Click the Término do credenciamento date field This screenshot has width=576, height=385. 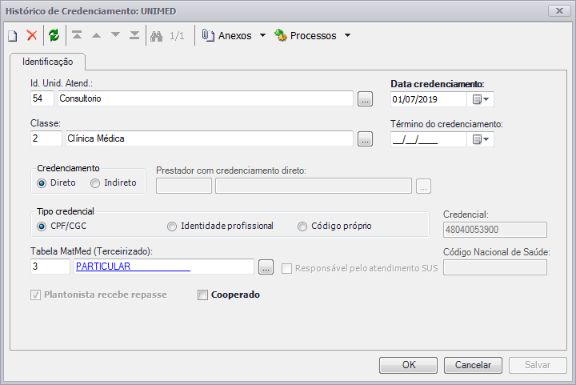tap(429, 139)
